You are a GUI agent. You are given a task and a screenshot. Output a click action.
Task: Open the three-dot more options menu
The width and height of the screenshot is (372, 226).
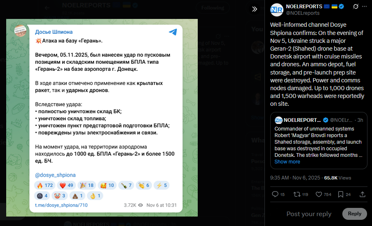click(364, 7)
